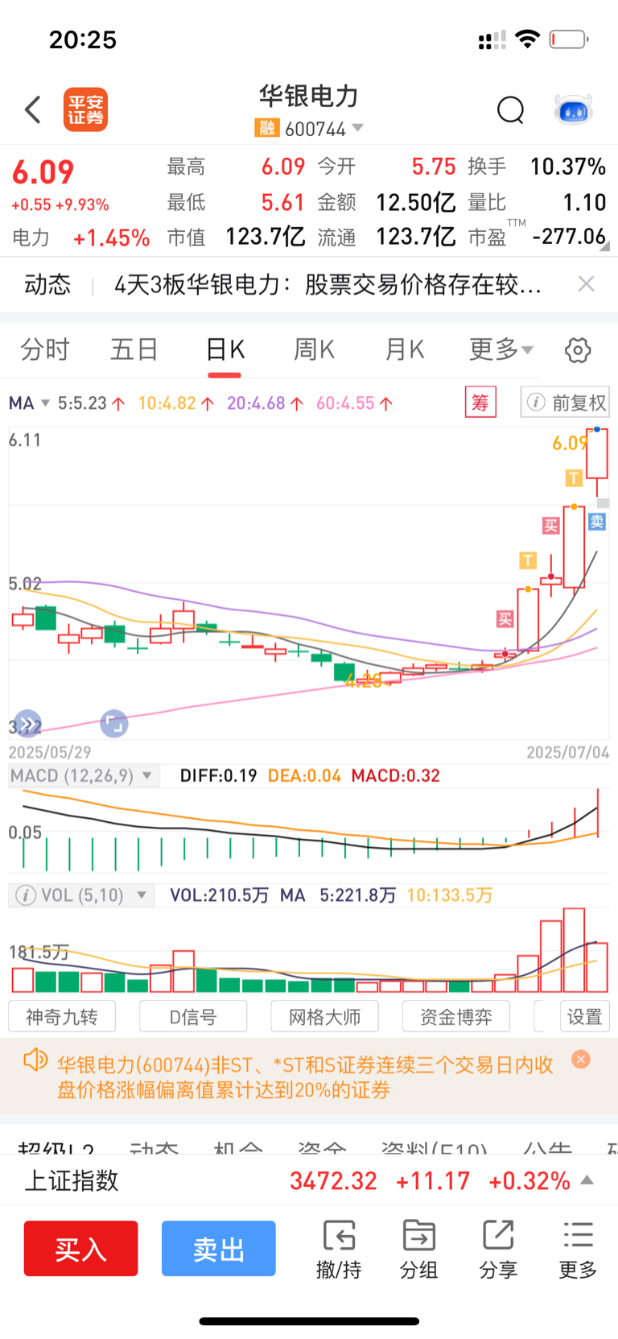The height and width of the screenshot is (1339, 618).
Task: Tap the blue 卖 sell marker
Action: point(597,521)
